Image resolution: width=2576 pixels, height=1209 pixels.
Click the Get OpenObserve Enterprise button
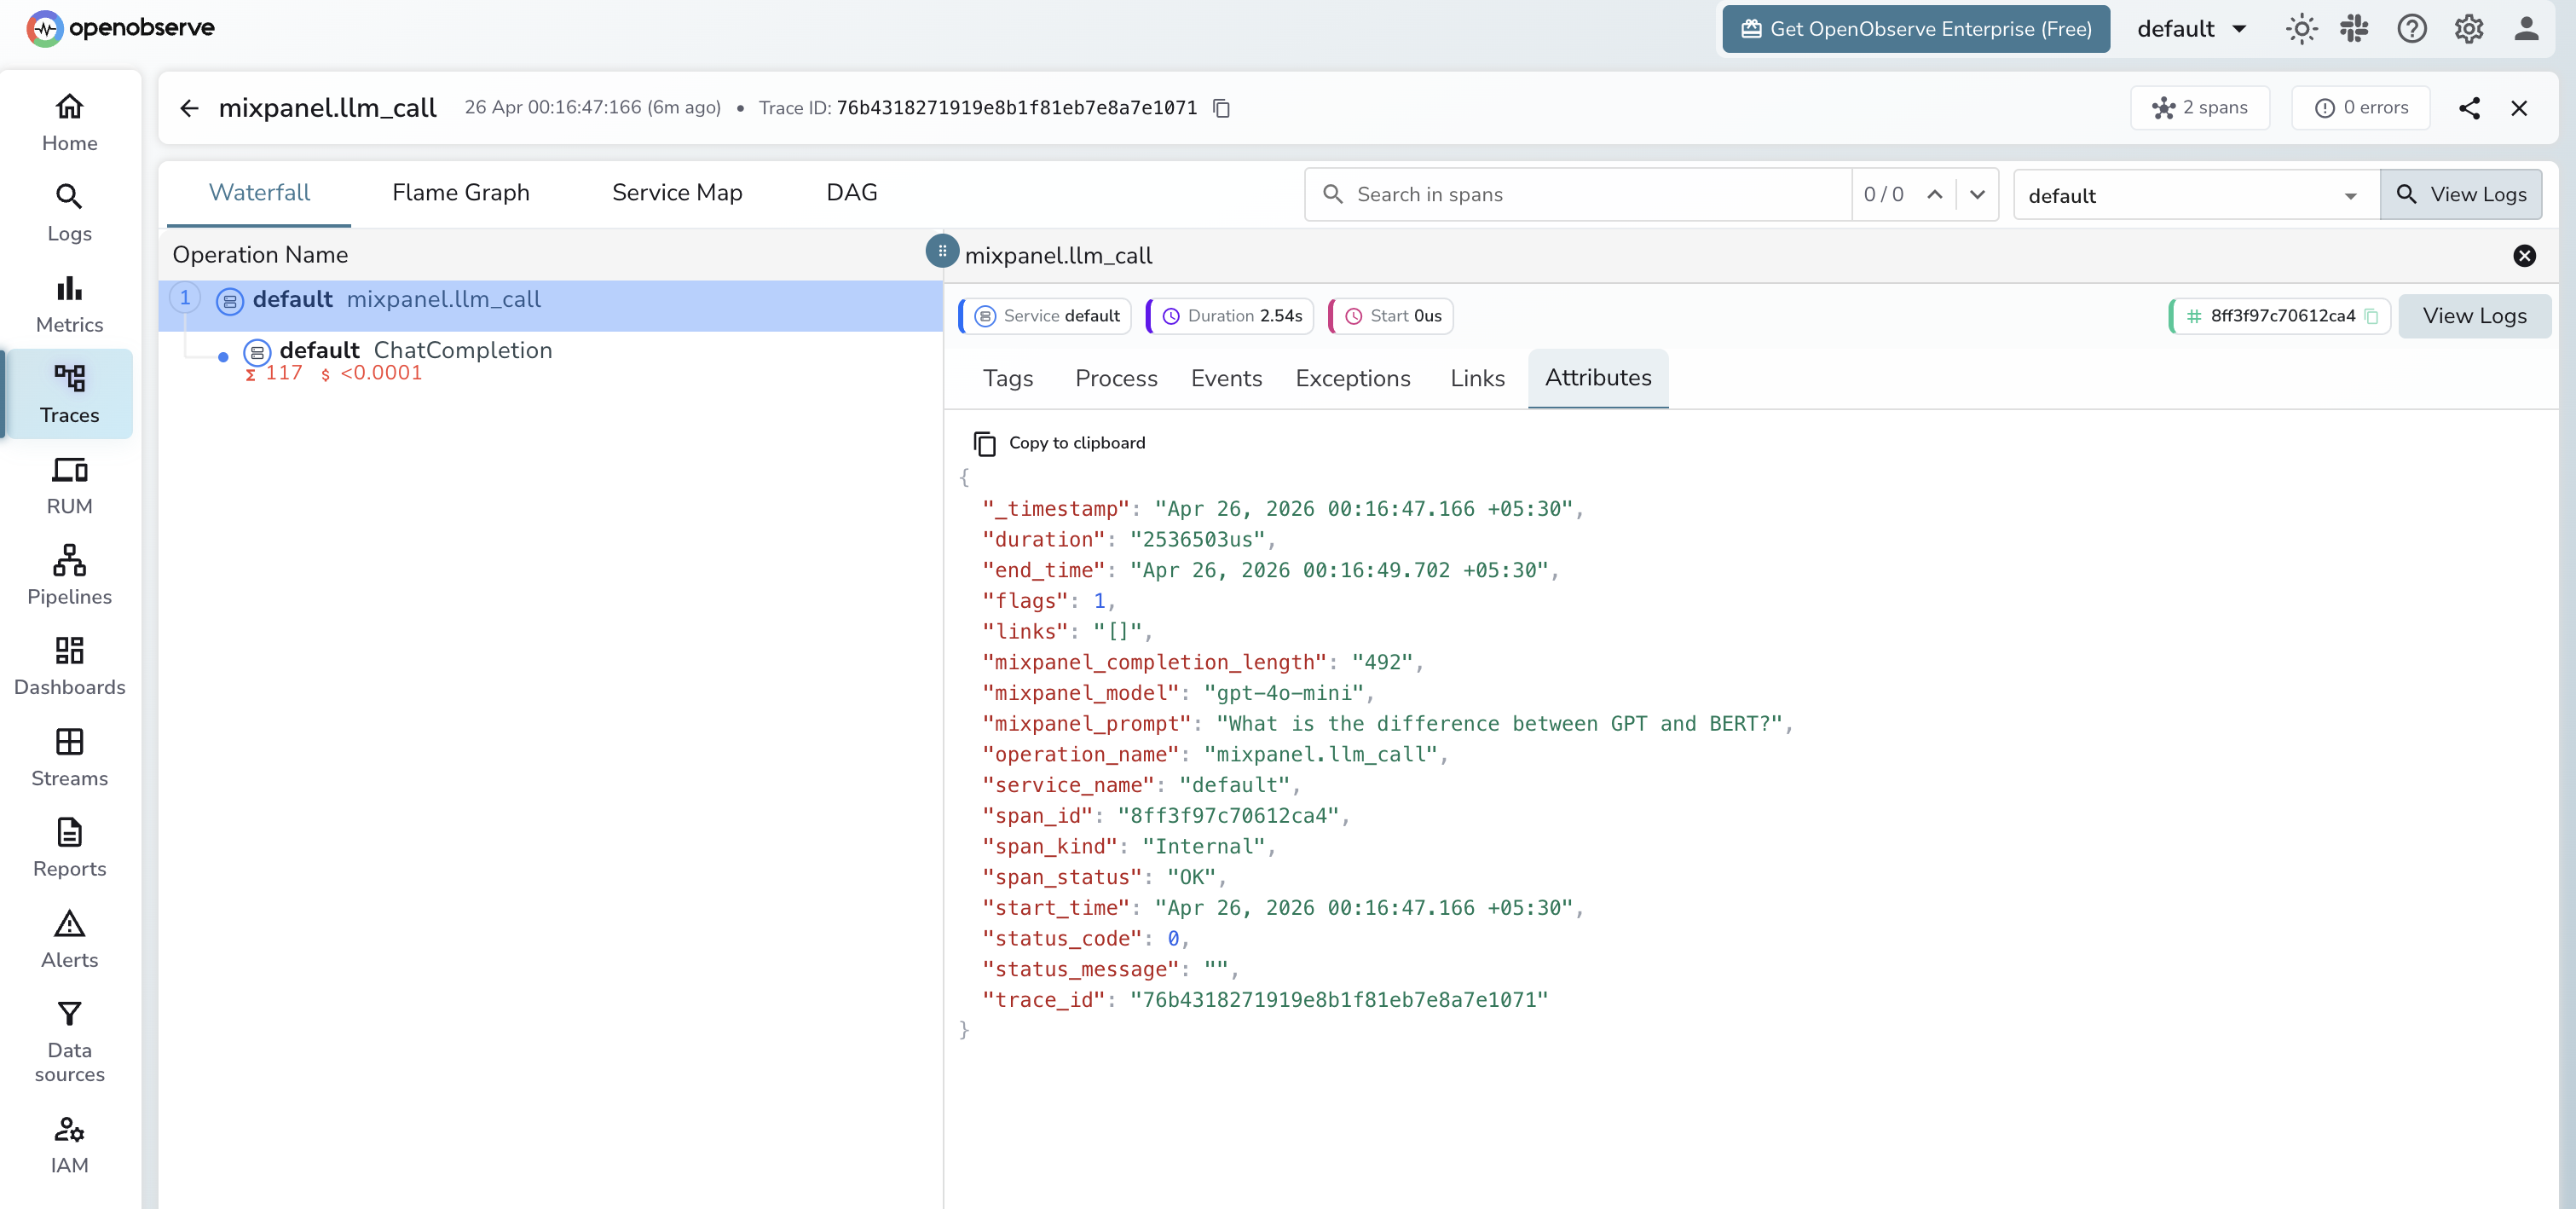click(x=1915, y=29)
